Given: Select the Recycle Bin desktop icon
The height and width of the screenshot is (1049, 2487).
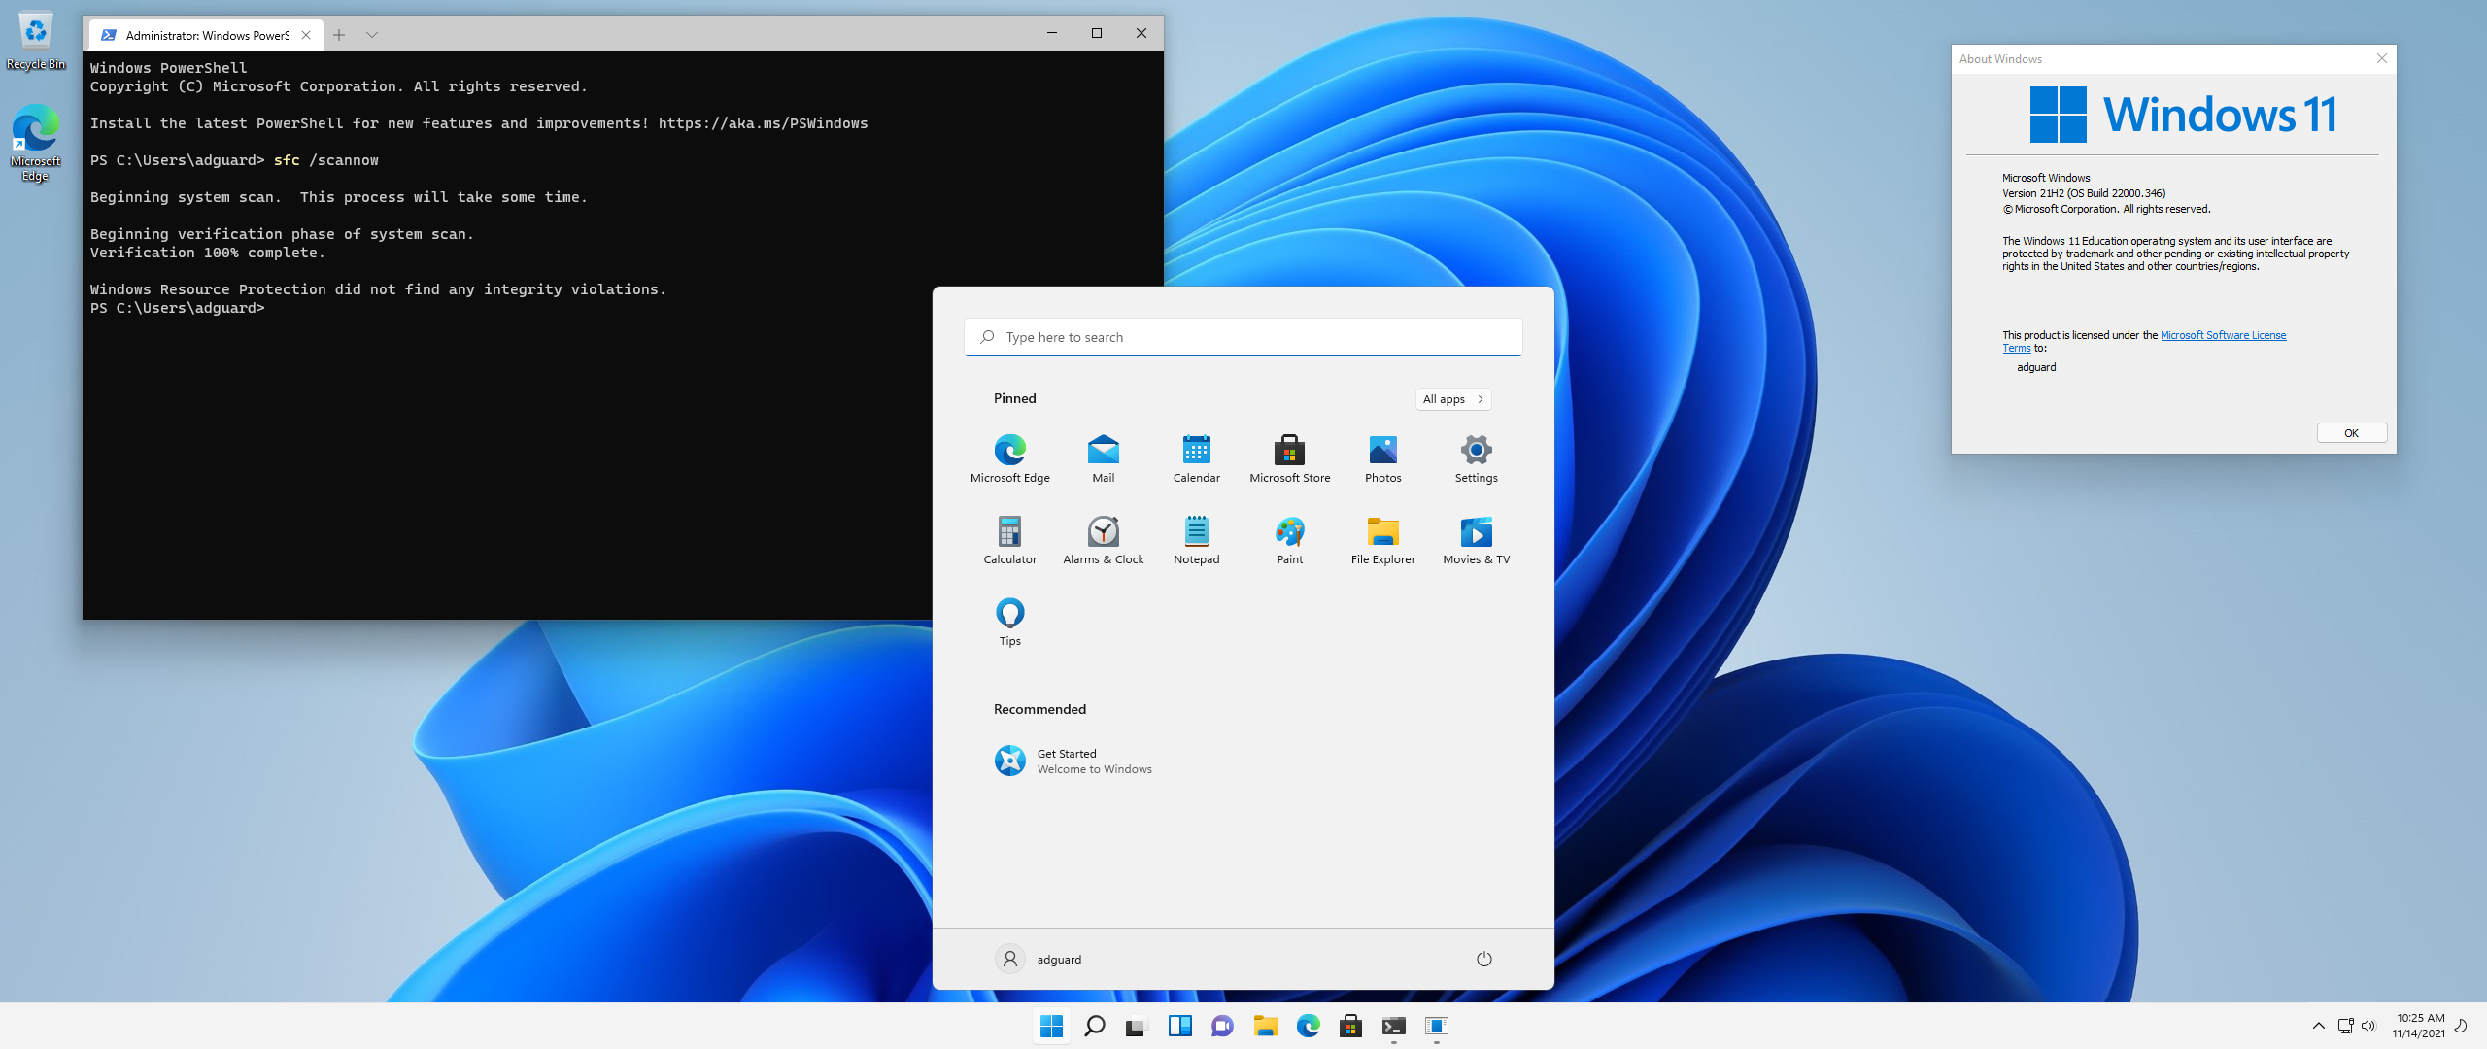Looking at the screenshot, I should [x=36, y=40].
